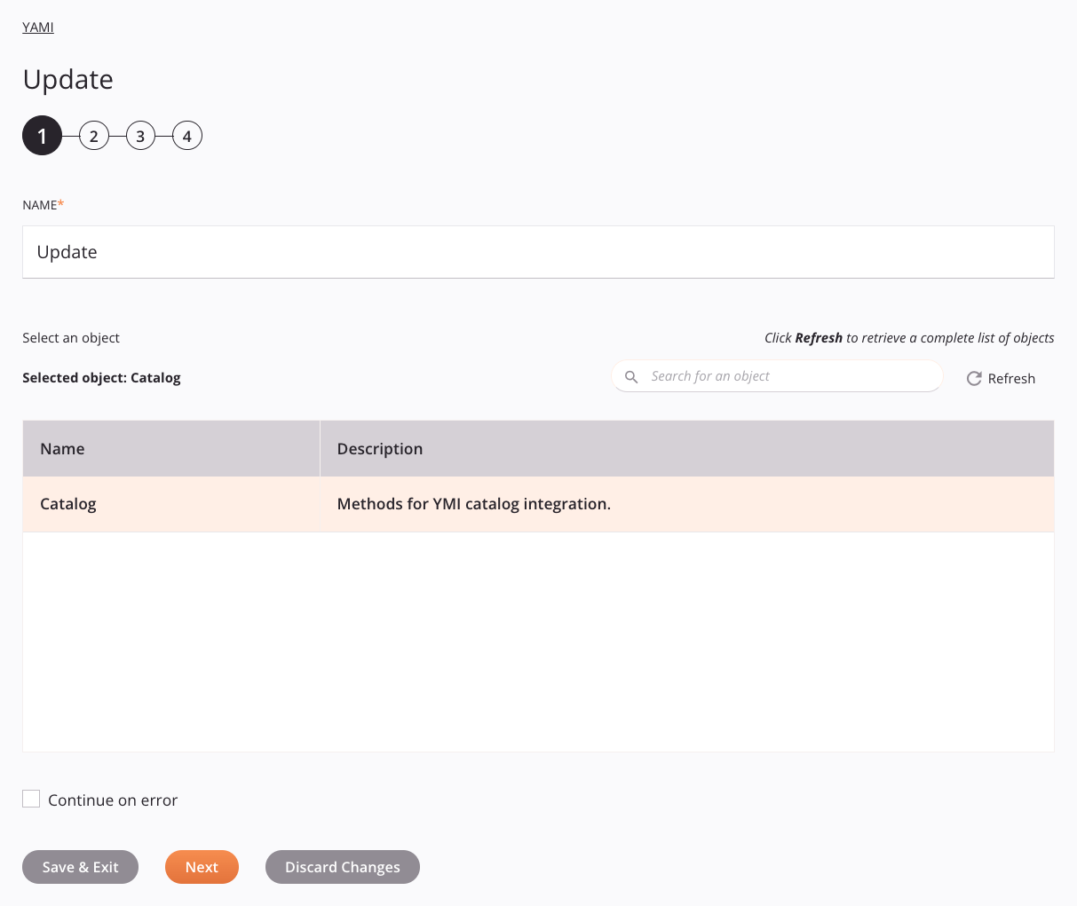Screen dimensions: 1077x906
Task: Jump to step 2 of the wizard
Action: [x=93, y=136]
